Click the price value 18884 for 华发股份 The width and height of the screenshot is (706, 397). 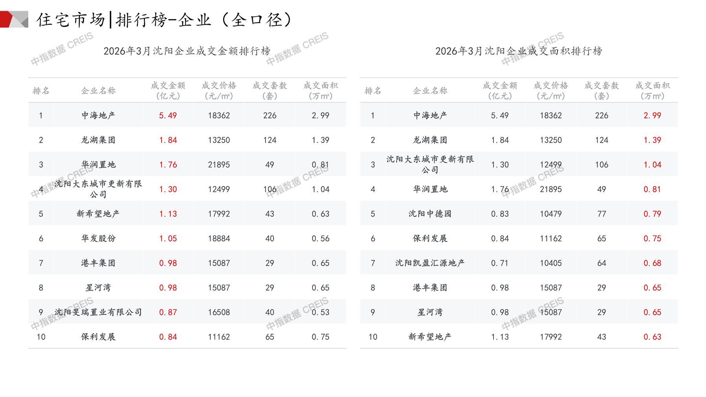[x=219, y=239]
